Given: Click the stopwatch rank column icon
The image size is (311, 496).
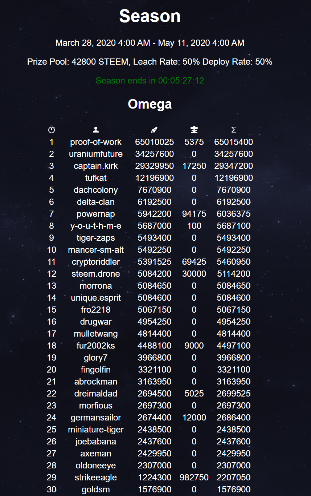Looking at the screenshot, I should click(x=52, y=130).
